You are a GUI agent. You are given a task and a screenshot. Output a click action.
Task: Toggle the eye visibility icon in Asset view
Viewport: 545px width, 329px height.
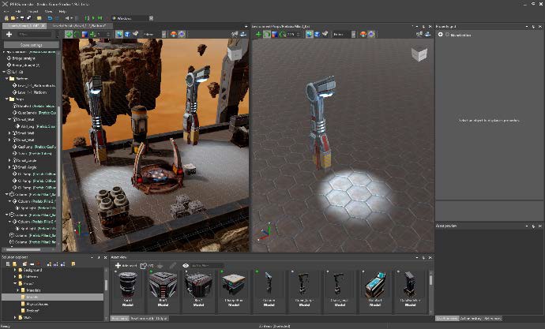tap(185, 266)
